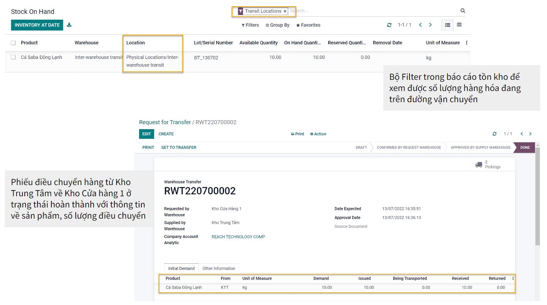Expand the Group By dropdown
Viewport: 547px width, 305px height.
[277, 25]
